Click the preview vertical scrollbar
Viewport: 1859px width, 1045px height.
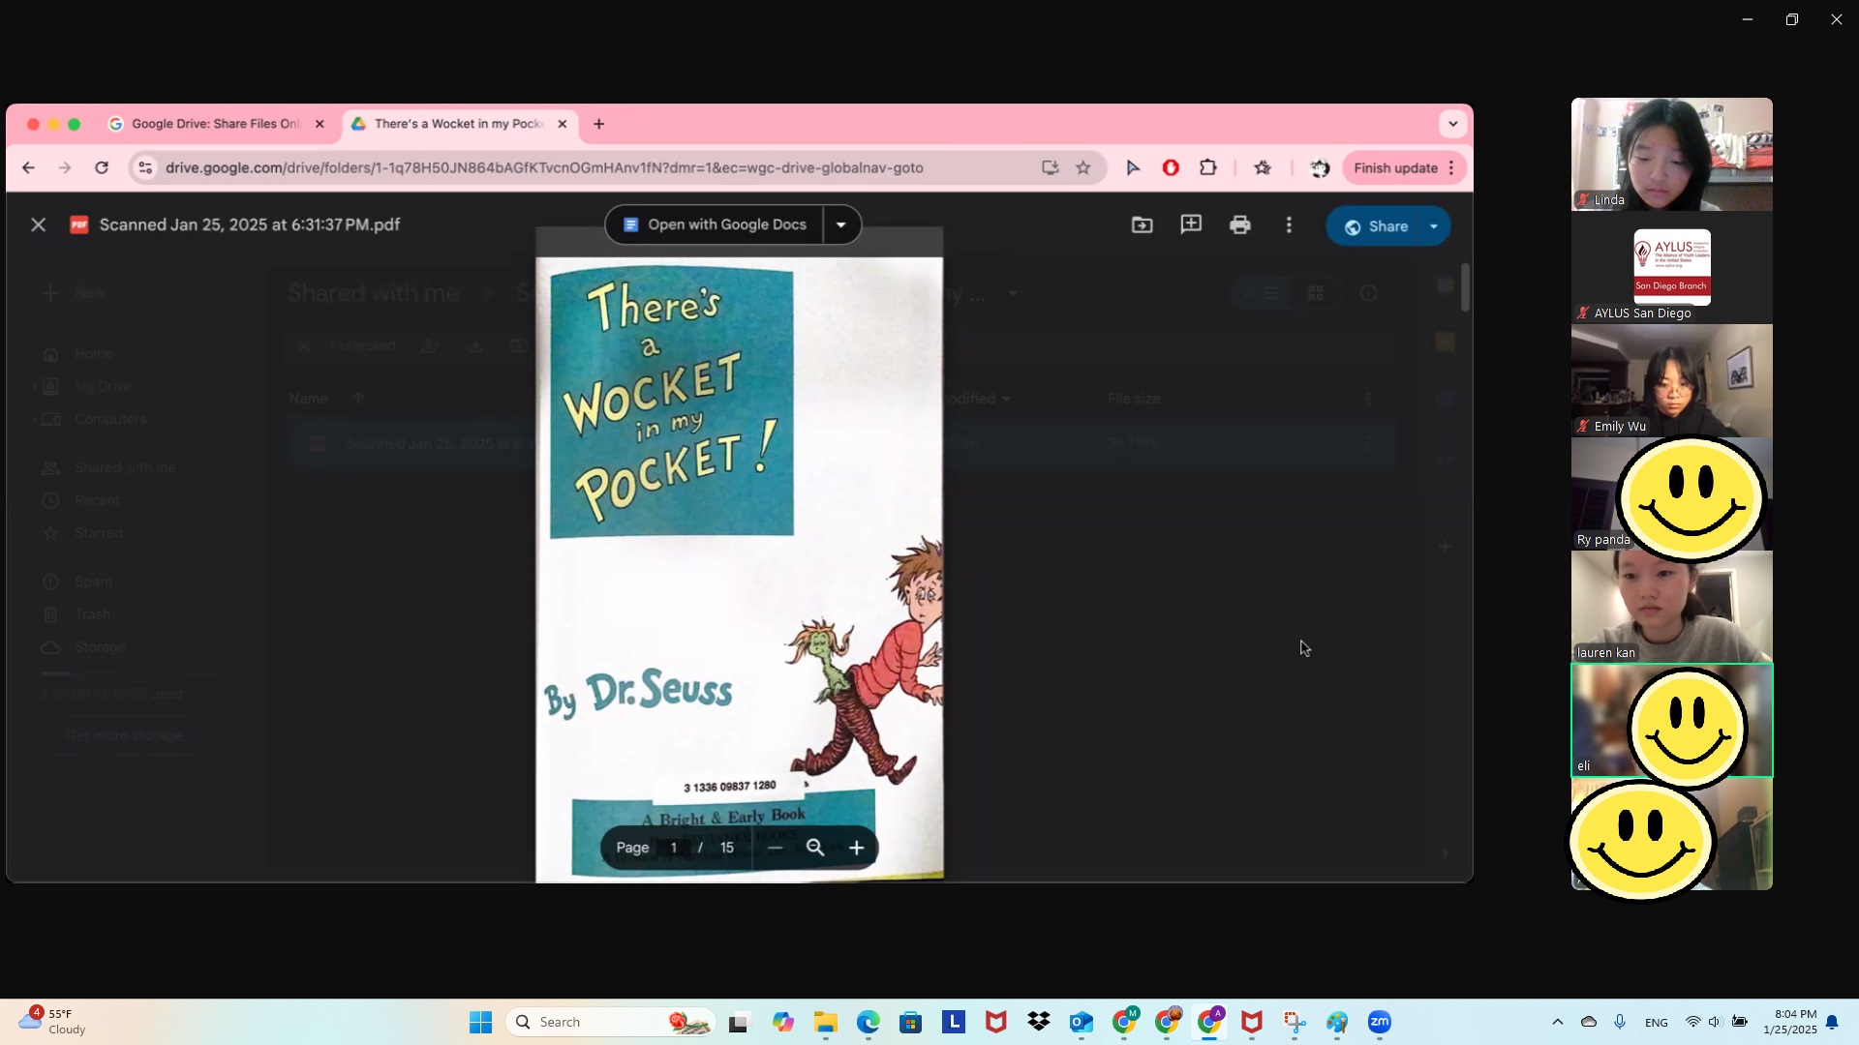[x=1466, y=287]
